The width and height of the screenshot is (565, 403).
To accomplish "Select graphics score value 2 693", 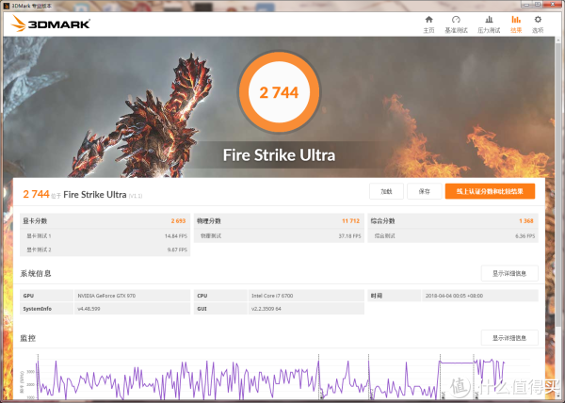I will click(x=178, y=220).
